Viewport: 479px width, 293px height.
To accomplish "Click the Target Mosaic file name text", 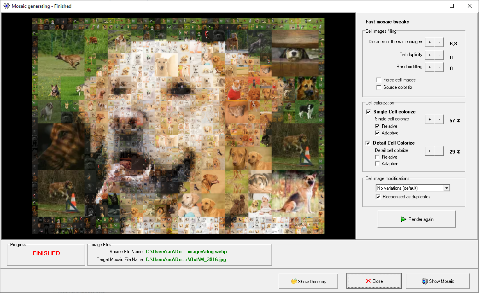I will coord(187,259).
